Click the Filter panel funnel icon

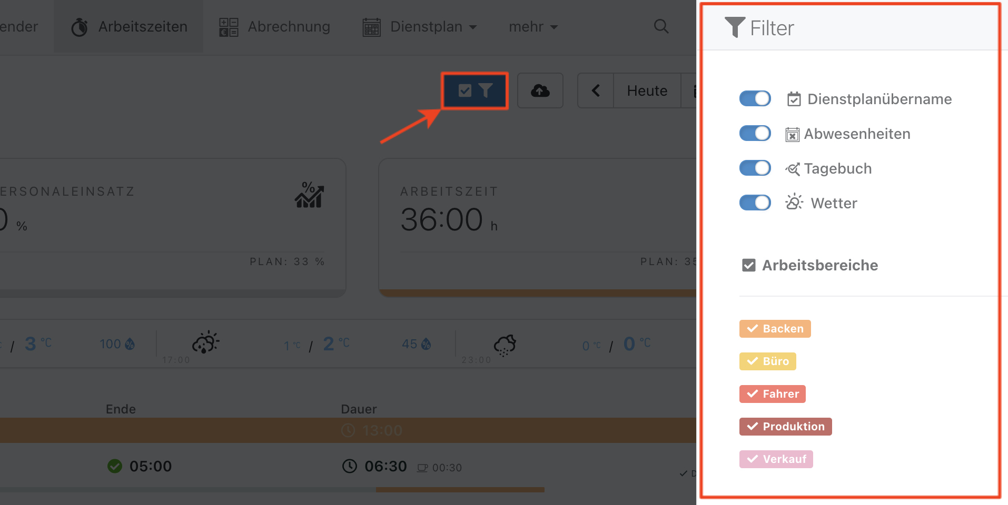[x=735, y=27]
